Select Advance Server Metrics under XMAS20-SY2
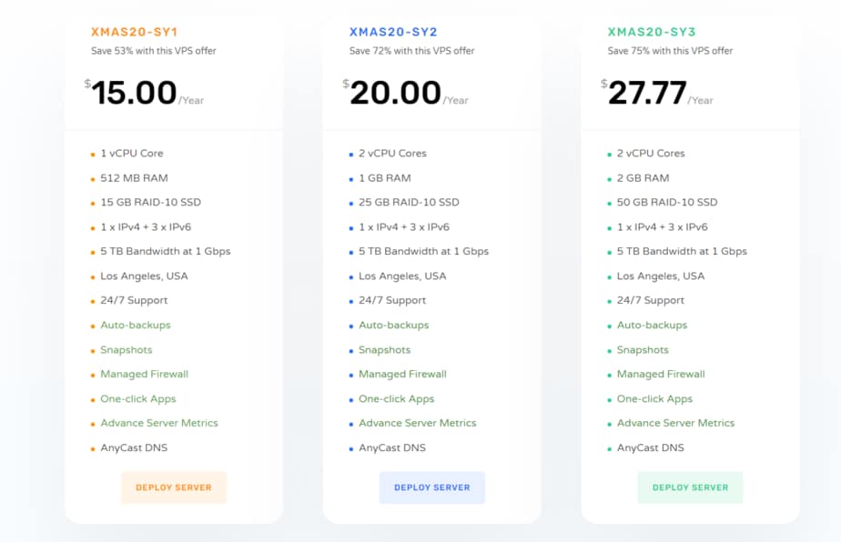 (418, 423)
